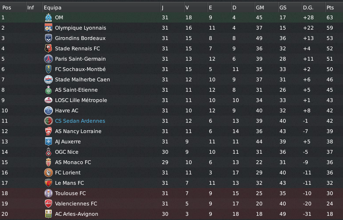Click the Pos column header
343x220 pixels.
(x=7, y=8)
